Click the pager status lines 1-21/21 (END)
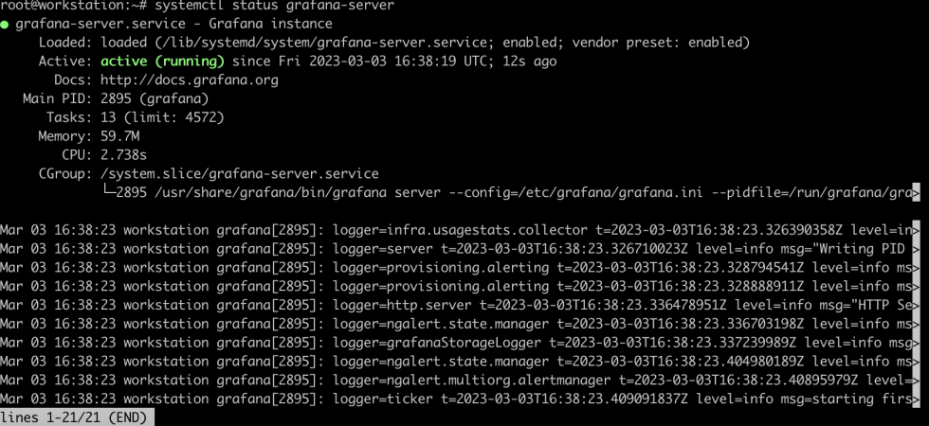The width and height of the screenshot is (929, 426). [x=74, y=417]
